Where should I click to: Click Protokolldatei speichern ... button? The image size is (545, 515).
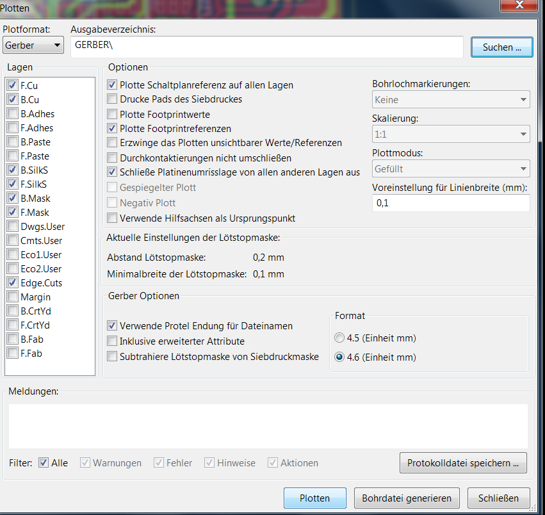[x=463, y=463]
